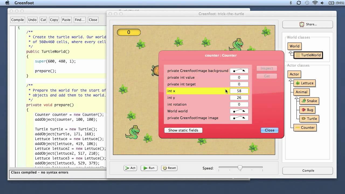This screenshot has height=194, width=345.
Task: Click the lettuce in world's top-right corner
Action: click(266, 31)
